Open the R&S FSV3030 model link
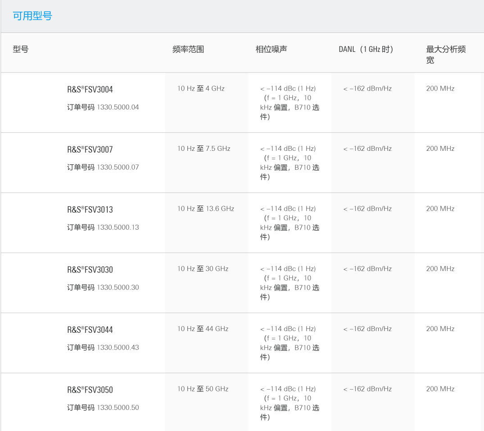 coord(90,270)
